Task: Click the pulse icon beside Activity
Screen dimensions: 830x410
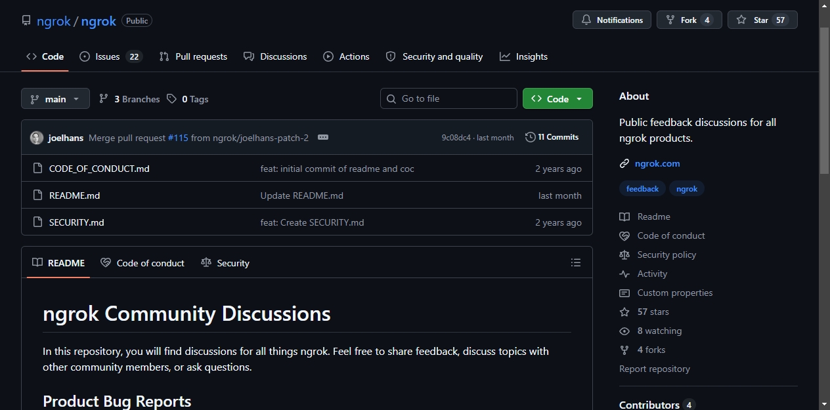Action: 624,274
